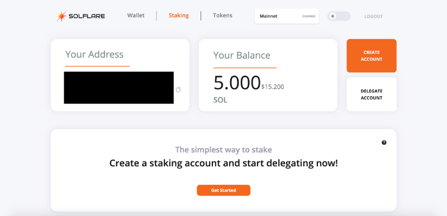Open the Mainnet network selector box

[287, 16]
